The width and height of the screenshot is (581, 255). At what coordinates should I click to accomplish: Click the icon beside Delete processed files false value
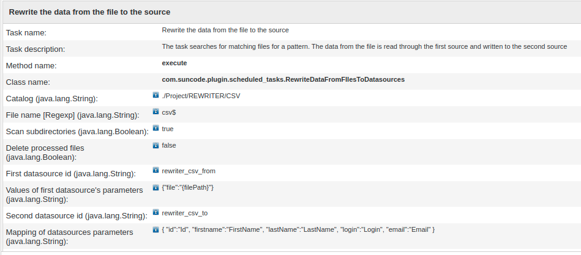(156, 145)
